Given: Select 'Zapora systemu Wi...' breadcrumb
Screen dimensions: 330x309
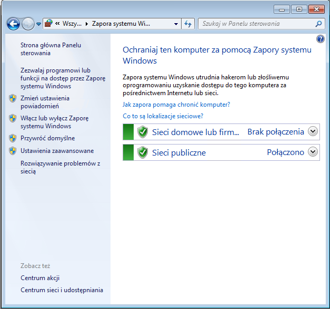Looking at the screenshot, I should (x=121, y=24).
